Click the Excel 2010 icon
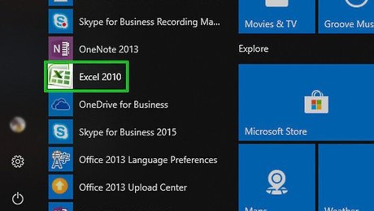Image resolution: width=374 pixels, height=211 pixels. click(x=59, y=76)
